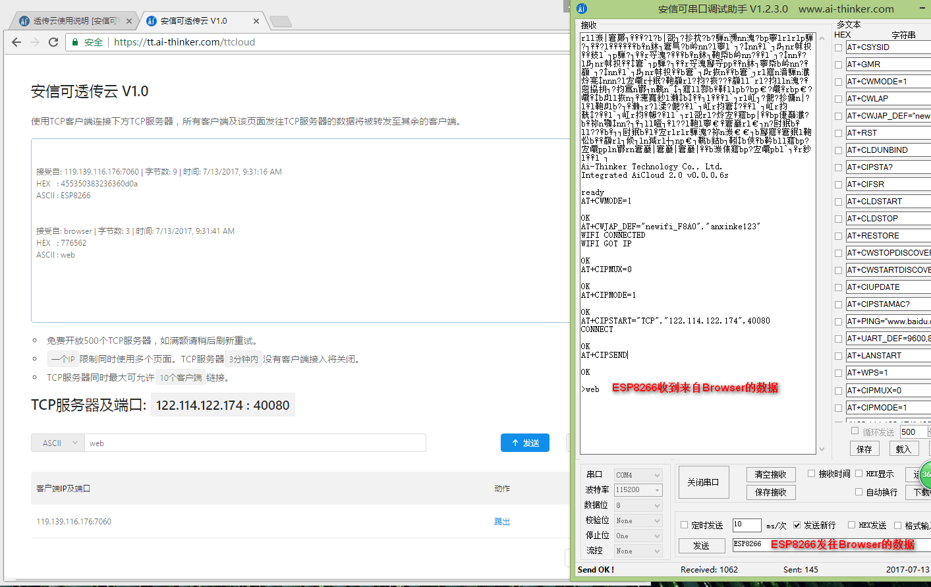931x587 pixels.
Task: Open the 流控 None dropdown
Action: 638,551
